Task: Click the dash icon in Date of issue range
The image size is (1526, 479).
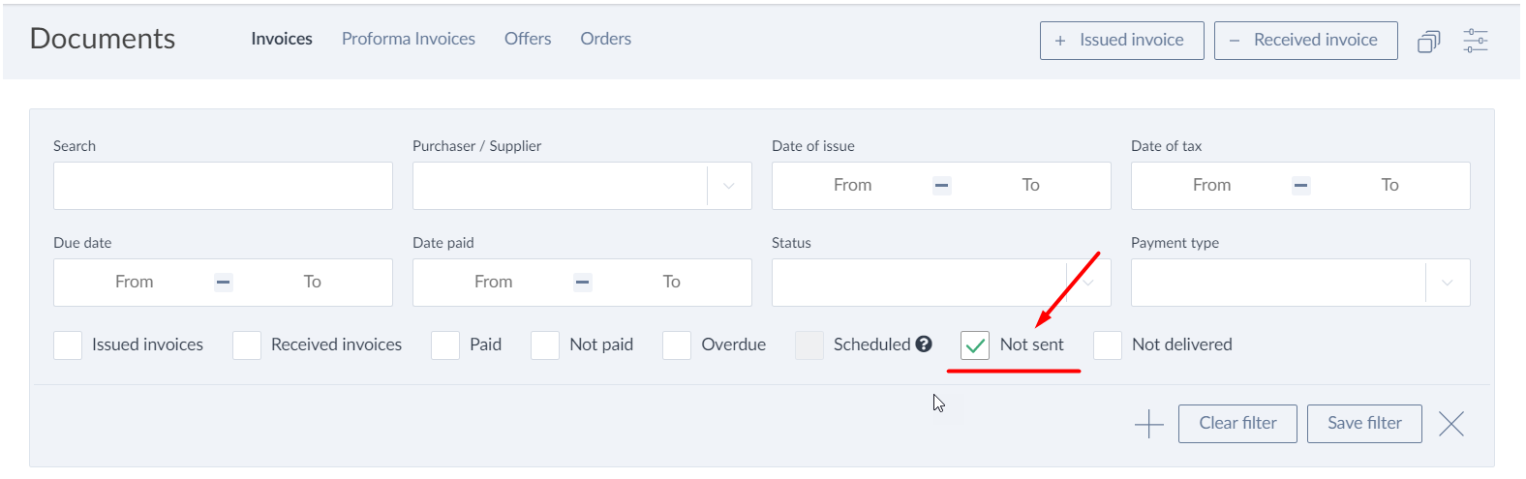Action: 941,186
